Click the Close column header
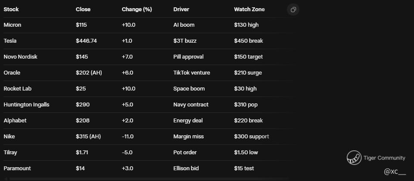 coord(83,9)
